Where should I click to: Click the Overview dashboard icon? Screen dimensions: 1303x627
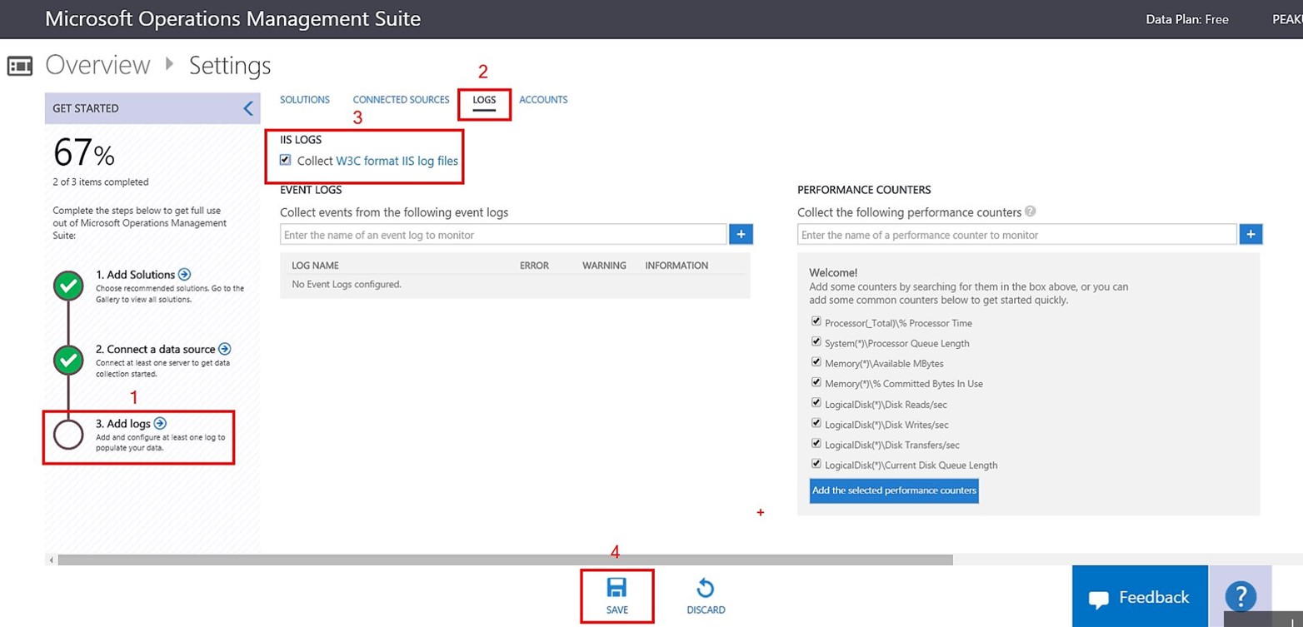pos(20,66)
